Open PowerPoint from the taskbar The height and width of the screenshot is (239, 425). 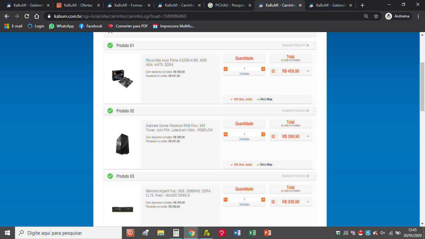click(268, 233)
